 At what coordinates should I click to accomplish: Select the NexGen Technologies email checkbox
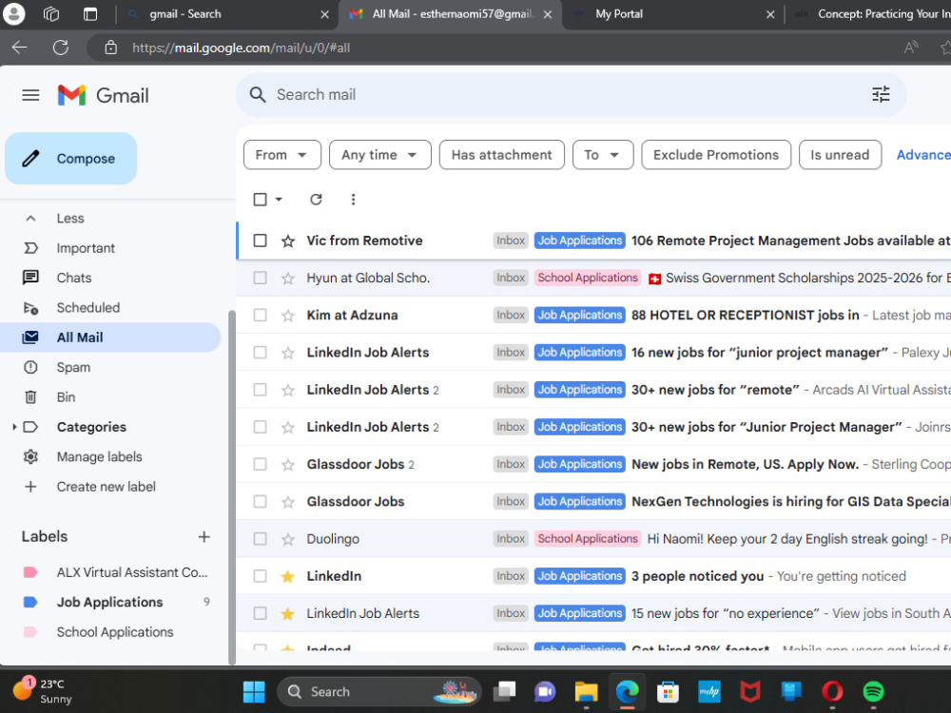tap(261, 501)
